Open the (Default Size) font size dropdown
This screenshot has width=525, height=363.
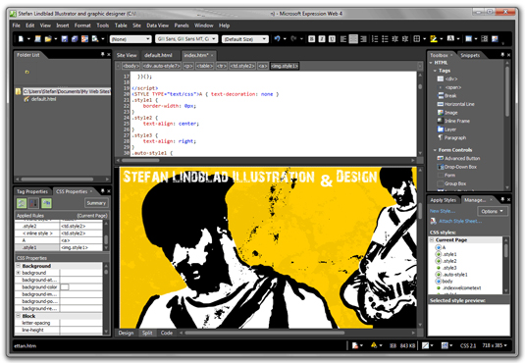244,39
